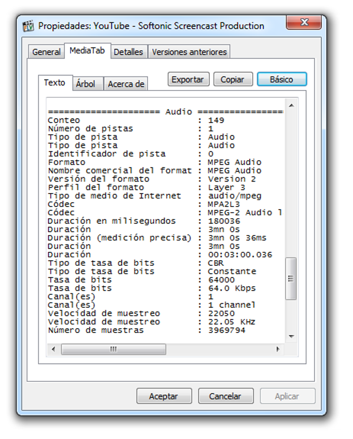Screen dimensions: 353x439
Task: Click the 'Tipo de tasa de bits' CBR line
Action: click(136, 263)
